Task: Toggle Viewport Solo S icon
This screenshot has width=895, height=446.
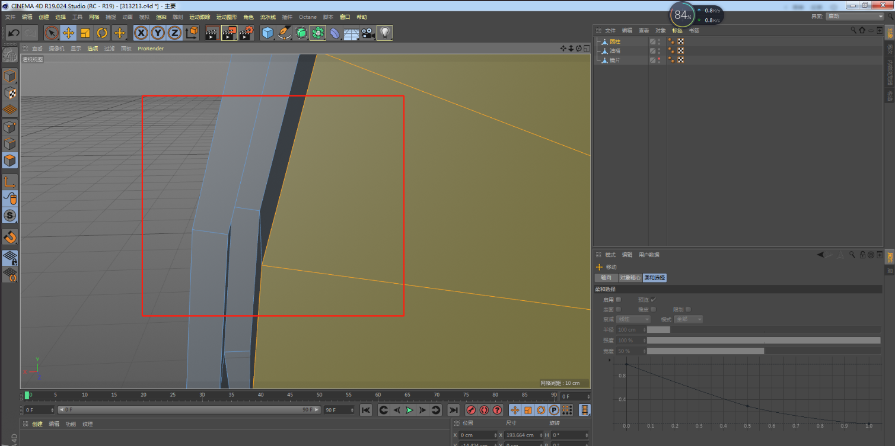Action: [10, 215]
